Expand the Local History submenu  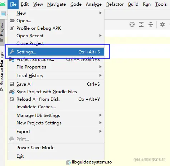click(56, 76)
